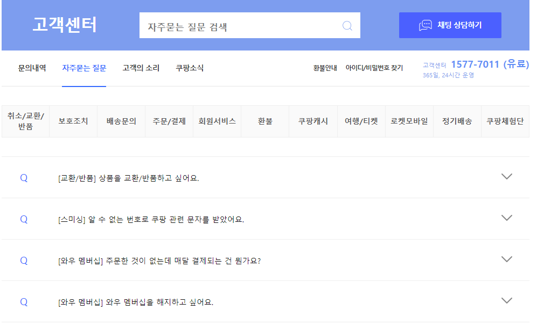Image resolution: width=537 pixels, height=325 pixels.
Task: Select the 쿠팡캐시 category
Action: click(x=313, y=121)
